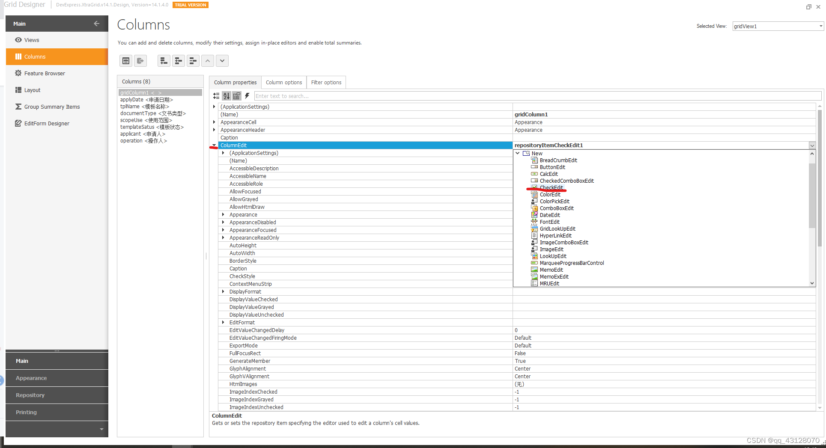Screen dimensions: 826x448
Task: Choose BreadCrumbEdit from the editor list
Action: click(558, 160)
